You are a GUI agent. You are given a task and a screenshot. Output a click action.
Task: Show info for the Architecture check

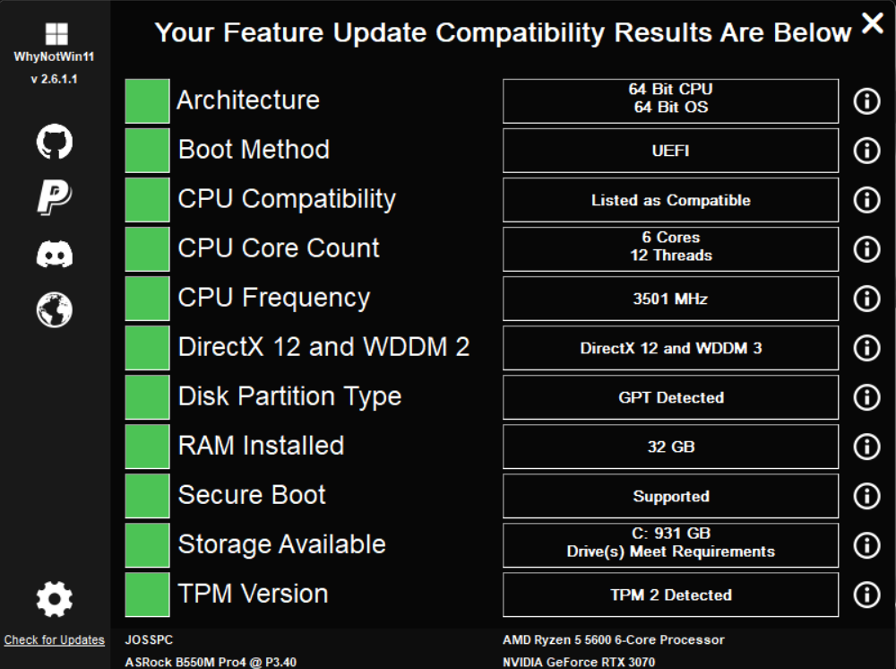(x=866, y=101)
